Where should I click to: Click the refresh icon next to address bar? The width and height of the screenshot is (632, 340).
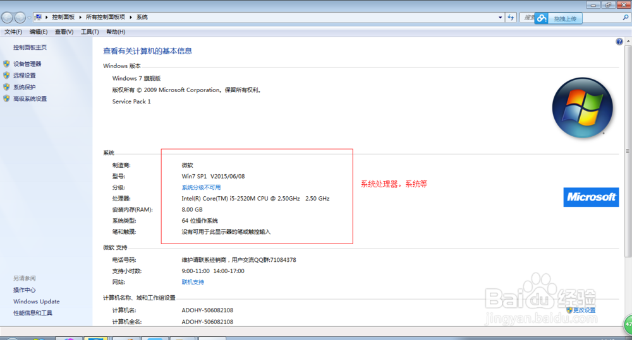[511, 17]
